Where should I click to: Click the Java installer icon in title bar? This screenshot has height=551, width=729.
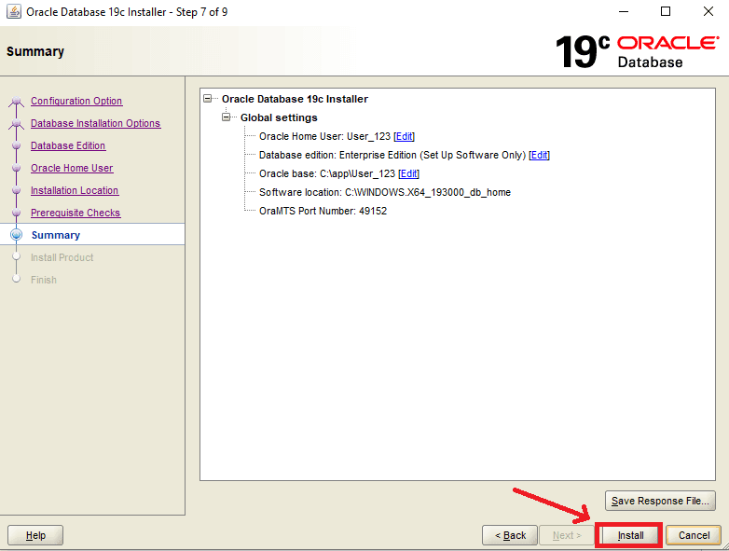(x=14, y=12)
